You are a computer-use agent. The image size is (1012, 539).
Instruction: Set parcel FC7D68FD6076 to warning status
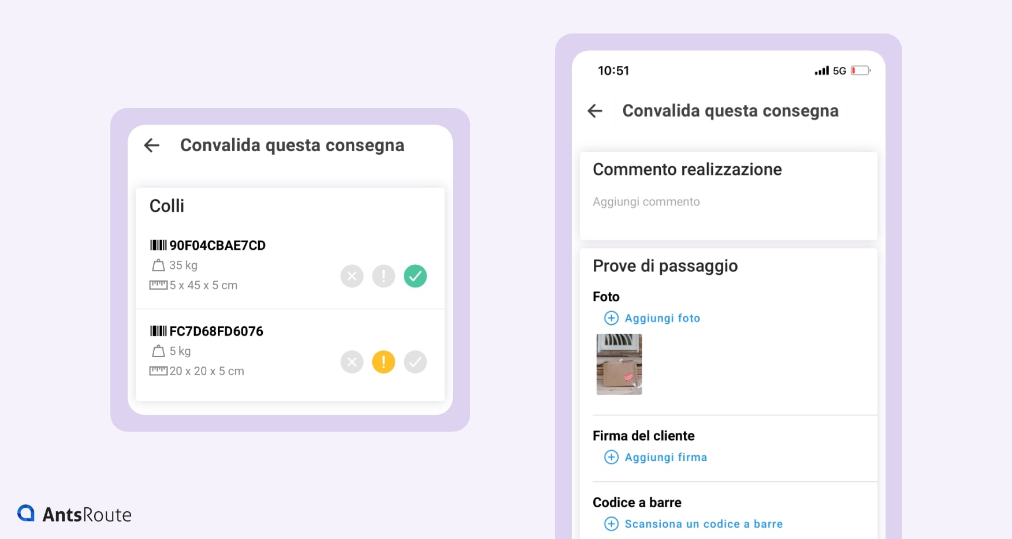coord(384,362)
